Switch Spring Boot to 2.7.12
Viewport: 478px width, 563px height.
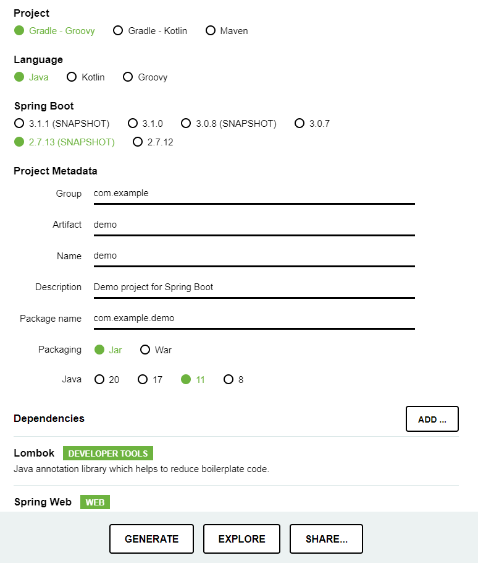click(x=138, y=142)
